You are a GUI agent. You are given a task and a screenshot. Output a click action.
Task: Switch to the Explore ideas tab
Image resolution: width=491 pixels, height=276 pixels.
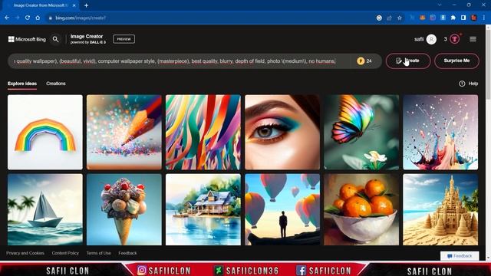click(22, 84)
